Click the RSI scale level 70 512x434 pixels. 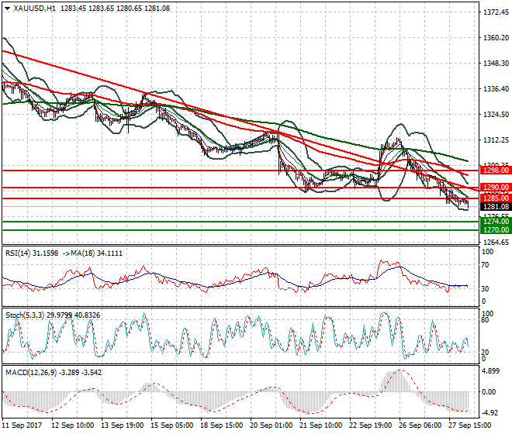pos(485,265)
